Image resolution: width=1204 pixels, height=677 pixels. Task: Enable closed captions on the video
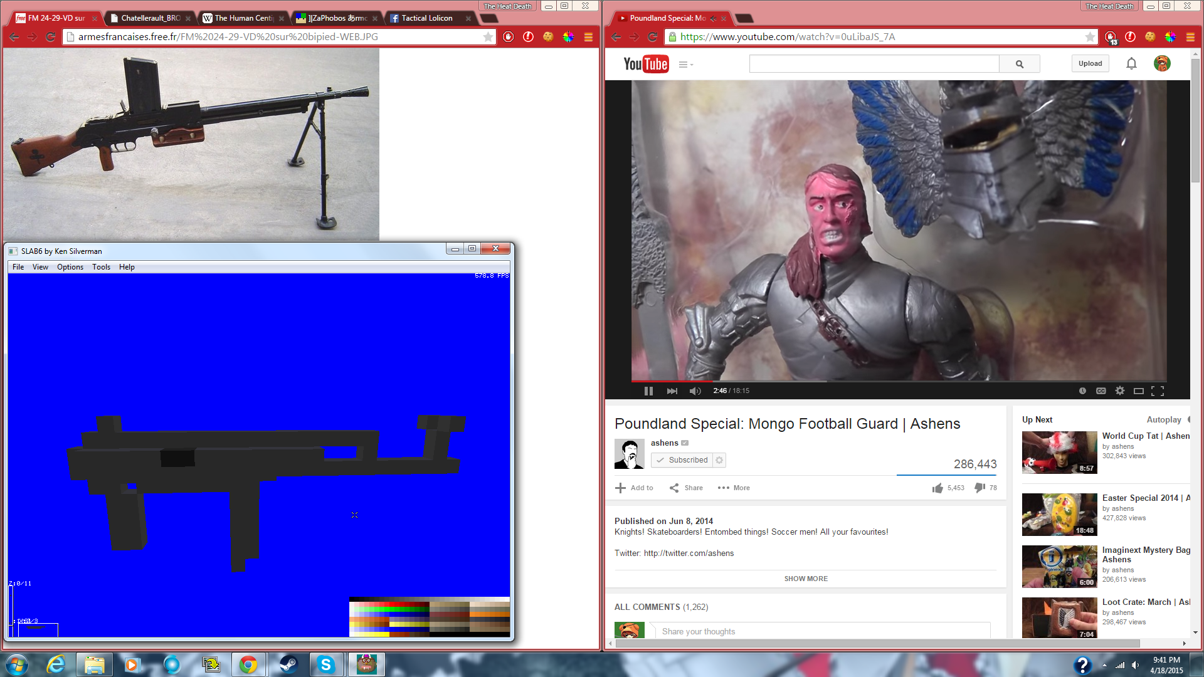1101,391
